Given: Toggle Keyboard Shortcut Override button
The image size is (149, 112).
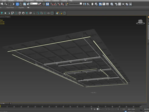Looking at the screenshot, I should tap(47, 4).
